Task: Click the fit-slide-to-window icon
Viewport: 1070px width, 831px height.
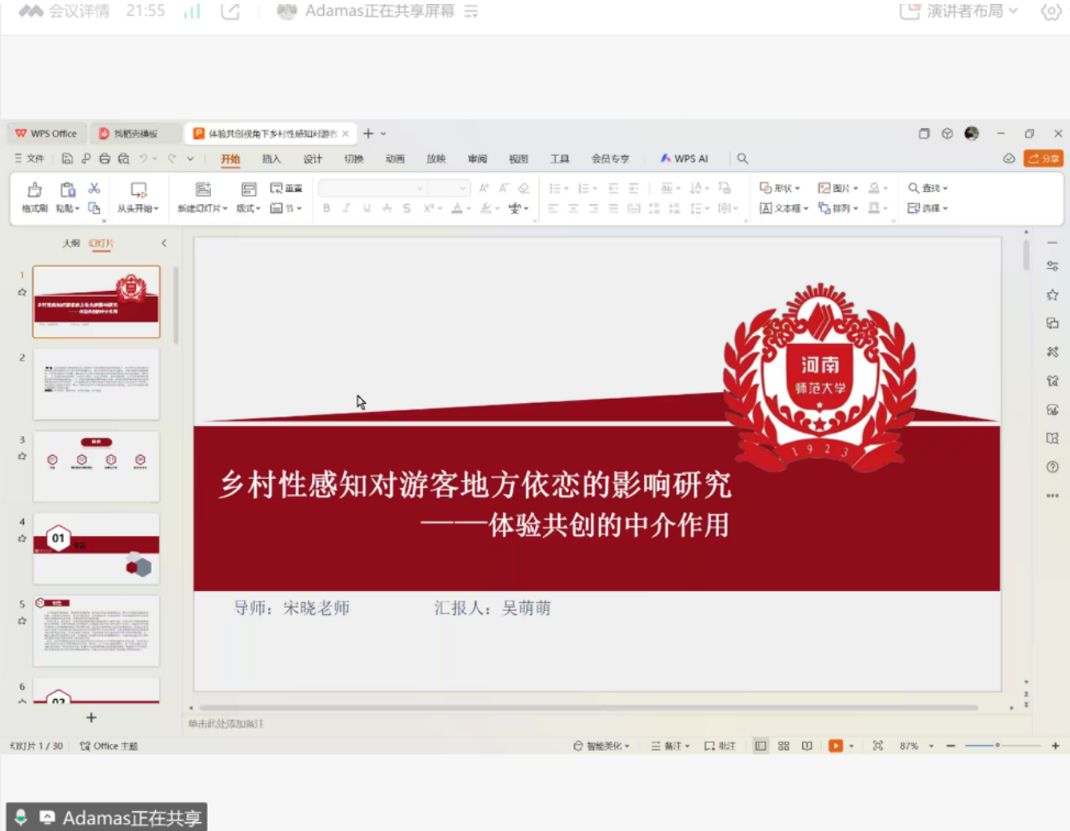Action: 877,745
